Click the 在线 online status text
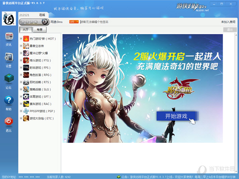The image size is (239, 179). (x=42, y=15)
